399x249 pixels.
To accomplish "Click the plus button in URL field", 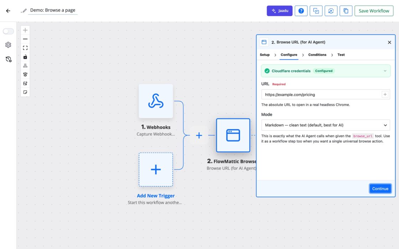I will [385, 95].
